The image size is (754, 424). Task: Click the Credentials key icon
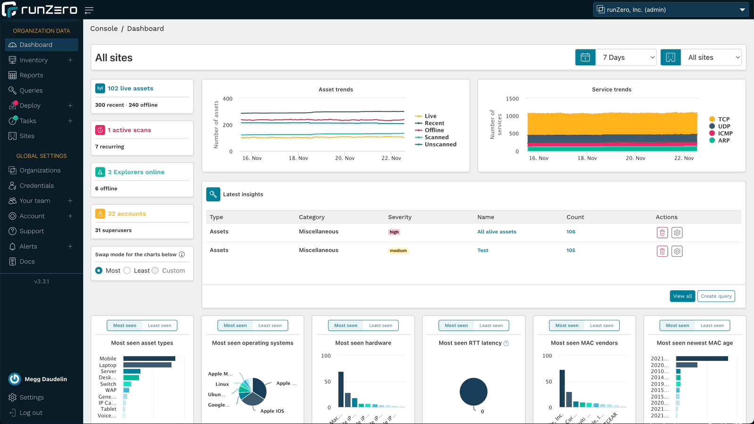click(x=12, y=185)
